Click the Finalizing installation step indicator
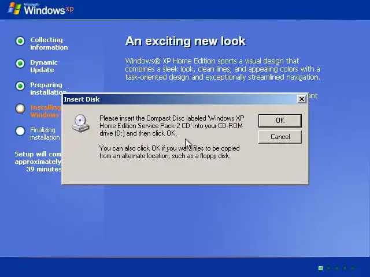Viewport: 370px width, 277px height. [x=20, y=131]
